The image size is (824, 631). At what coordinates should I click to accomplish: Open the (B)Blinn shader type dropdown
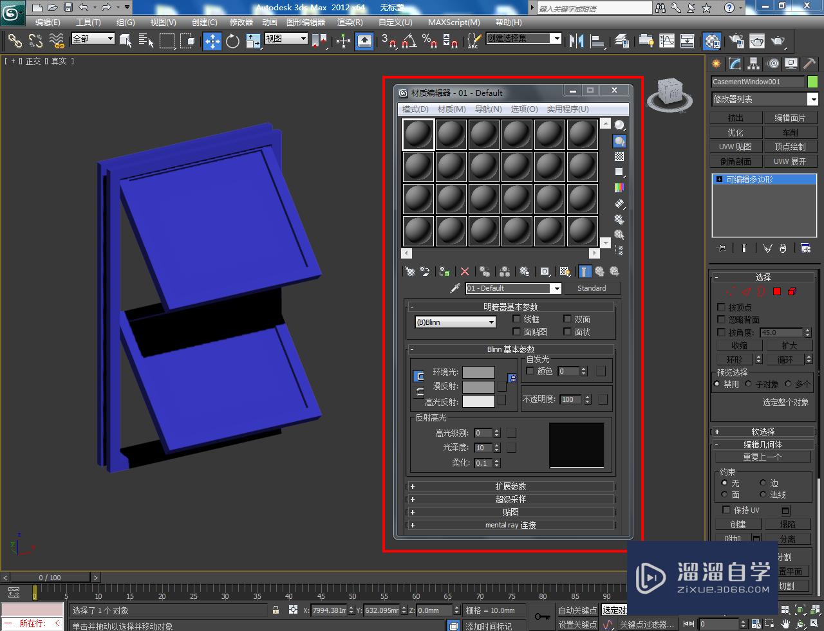455,322
